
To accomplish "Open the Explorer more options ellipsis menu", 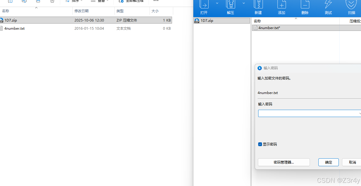I will point(156,1).
